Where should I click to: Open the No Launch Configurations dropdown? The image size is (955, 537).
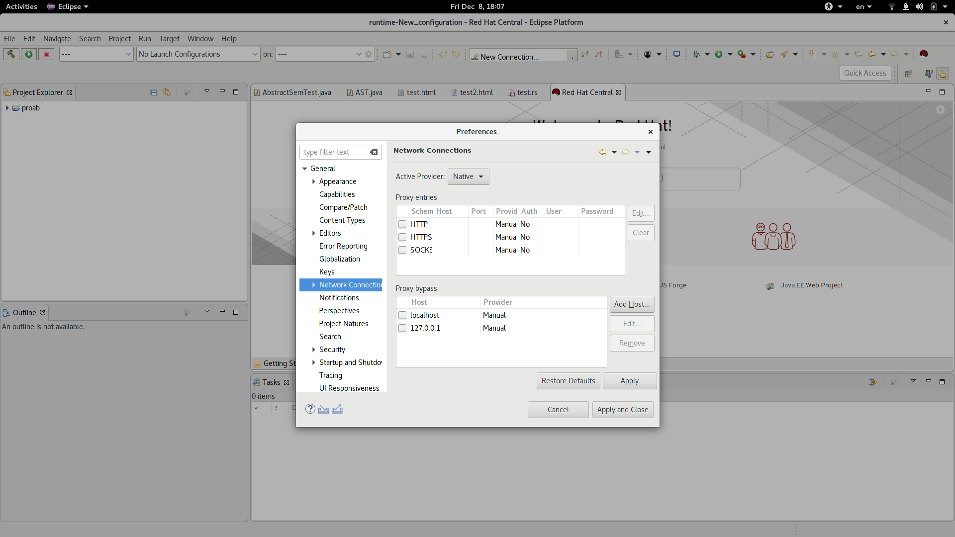[198, 54]
